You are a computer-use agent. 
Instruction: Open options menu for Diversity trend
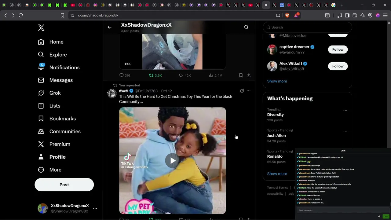tap(345, 110)
